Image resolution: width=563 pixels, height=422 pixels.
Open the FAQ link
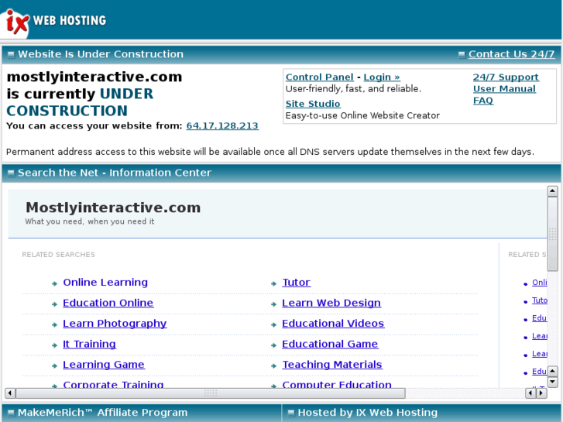pos(483,101)
